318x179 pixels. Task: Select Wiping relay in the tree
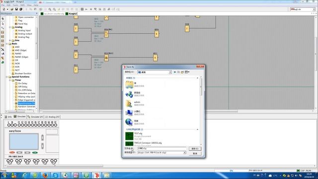click(26, 96)
